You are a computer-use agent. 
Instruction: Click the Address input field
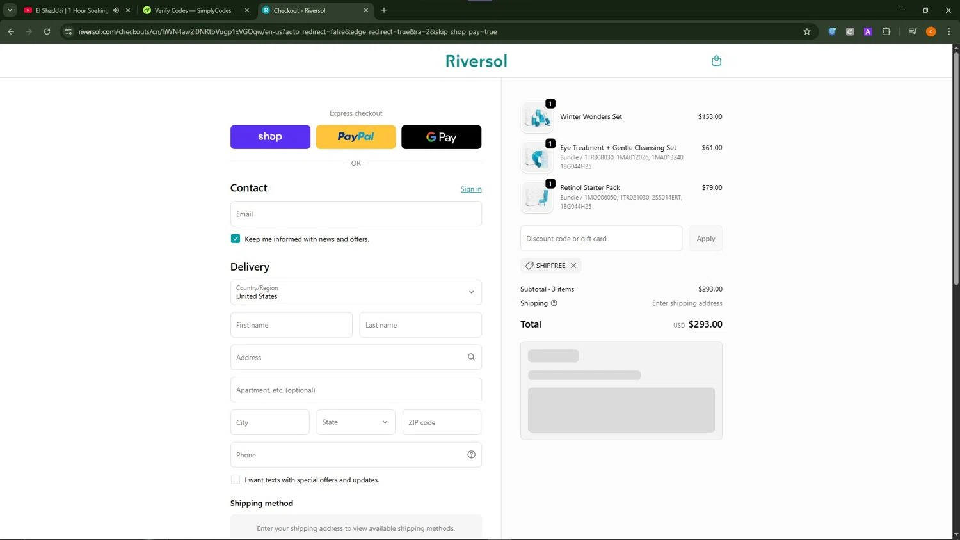point(356,357)
